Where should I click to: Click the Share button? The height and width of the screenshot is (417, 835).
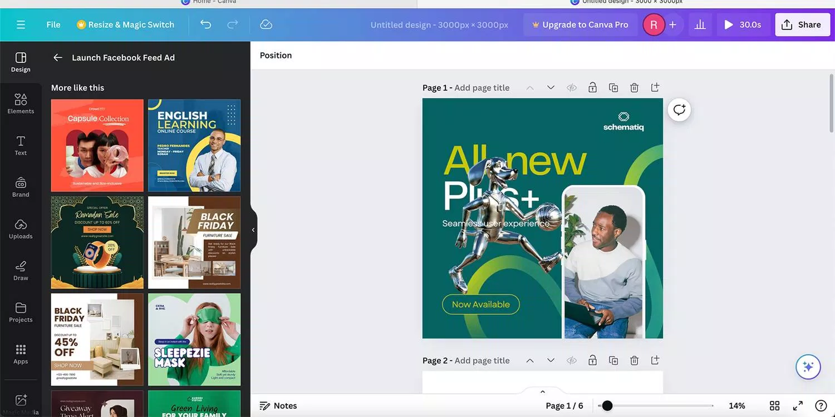tap(802, 24)
